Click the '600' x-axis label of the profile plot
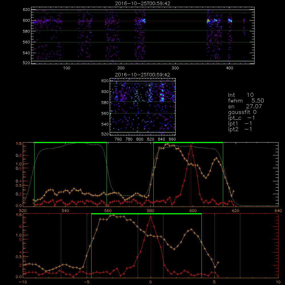This screenshot has height=285, width=285. pyautogui.click(x=193, y=211)
